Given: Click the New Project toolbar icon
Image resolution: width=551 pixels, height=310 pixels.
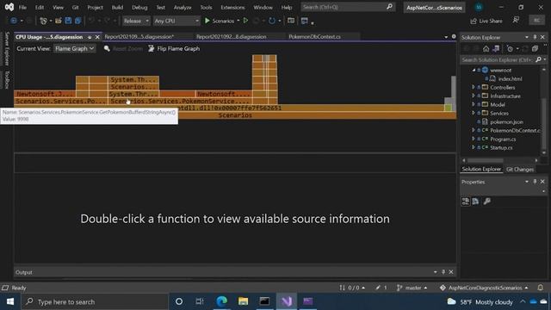Looking at the screenshot, I should point(43,21).
